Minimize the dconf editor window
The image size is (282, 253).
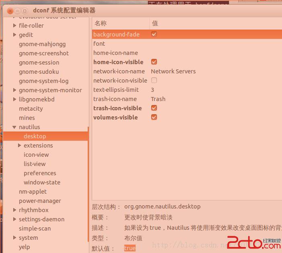(x=17, y=11)
